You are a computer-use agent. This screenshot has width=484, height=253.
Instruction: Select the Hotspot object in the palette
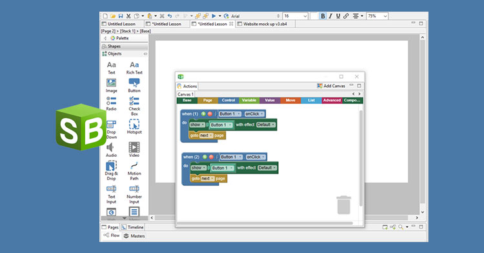134,126
